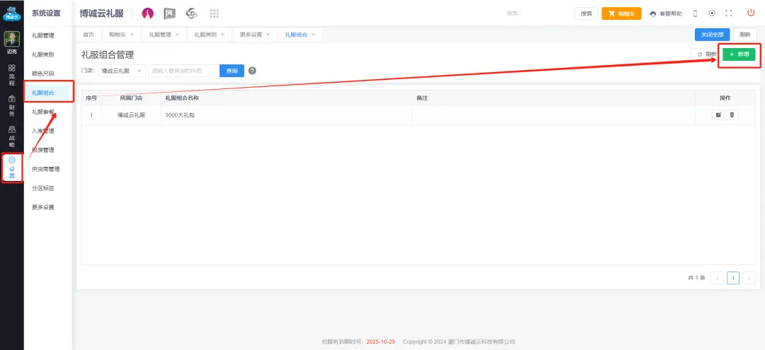Click the green 新增 button
Screen dimensions: 765x350
coord(739,54)
